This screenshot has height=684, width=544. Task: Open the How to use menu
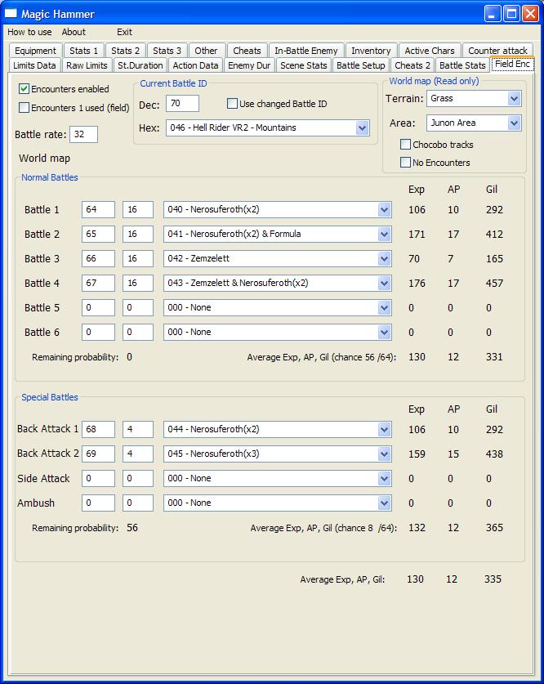click(29, 32)
